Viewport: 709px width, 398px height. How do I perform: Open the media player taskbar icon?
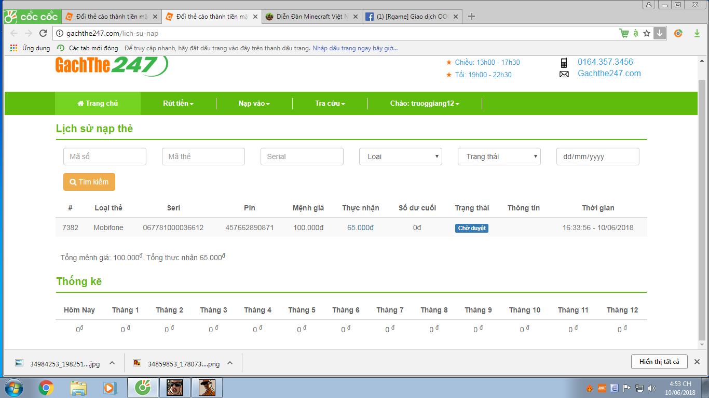(x=109, y=388)
